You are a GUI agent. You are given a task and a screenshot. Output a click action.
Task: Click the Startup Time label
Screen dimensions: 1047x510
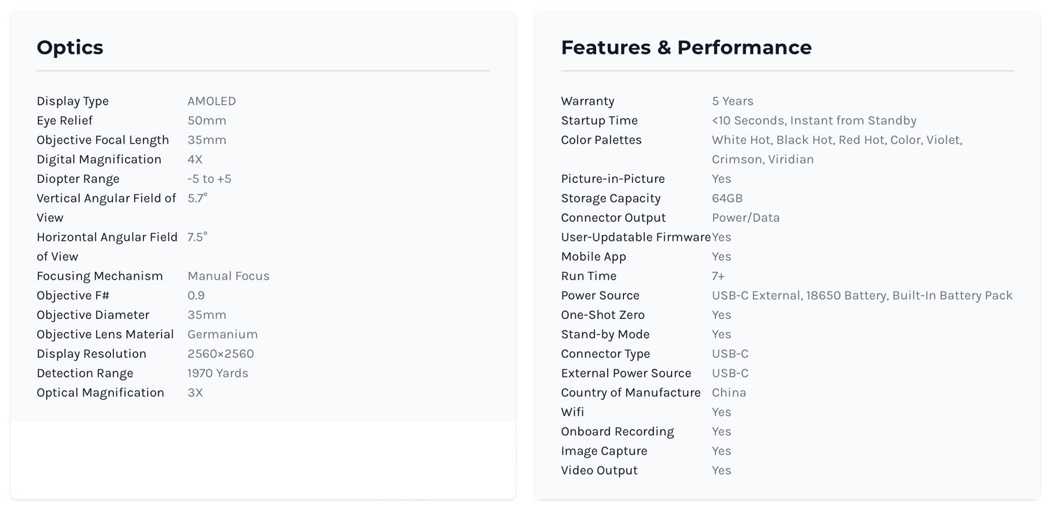(x=599, y=121)
